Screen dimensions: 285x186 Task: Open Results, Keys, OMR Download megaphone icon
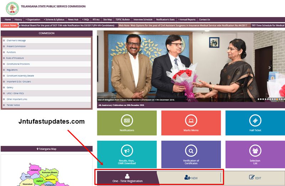[127, 151]
